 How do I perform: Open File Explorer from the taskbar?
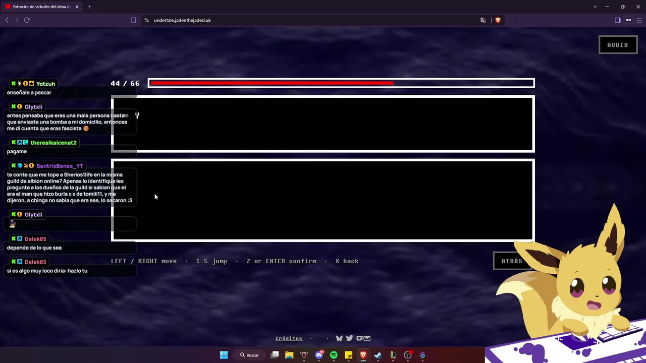pyautogui.click(x=289, y=355)
